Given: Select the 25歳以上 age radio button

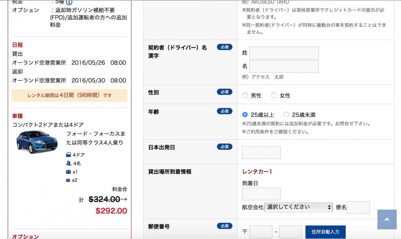Looking at the screenshot, I should tap(245, 115).
